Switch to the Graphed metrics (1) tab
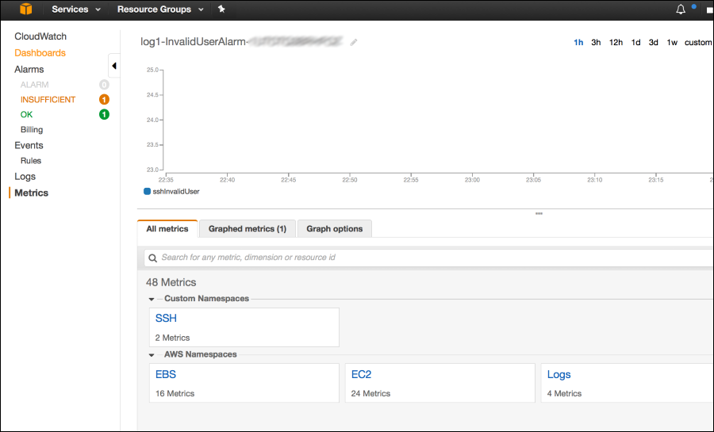This screenshot has height=432, width=714. (x=248, y=229)
